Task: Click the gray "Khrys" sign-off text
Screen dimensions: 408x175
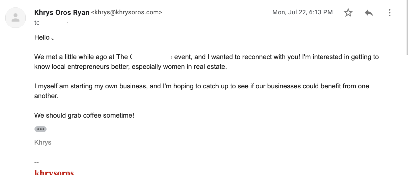Action: (43, 143)
